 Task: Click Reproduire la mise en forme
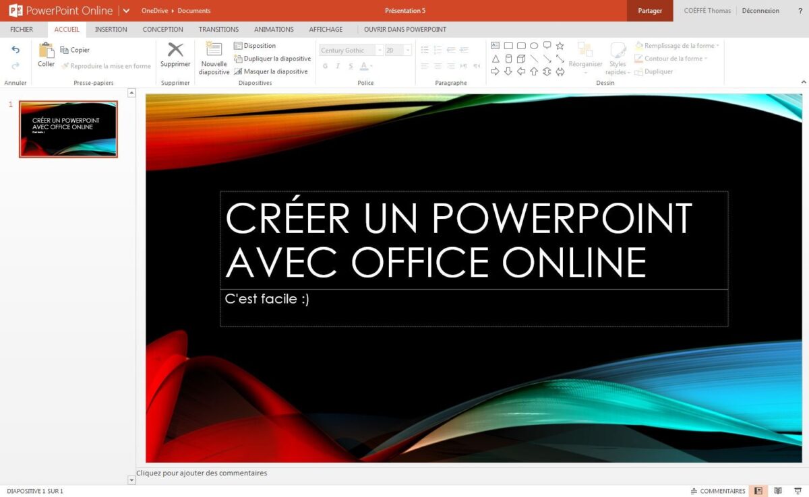[x=106, y=66]
